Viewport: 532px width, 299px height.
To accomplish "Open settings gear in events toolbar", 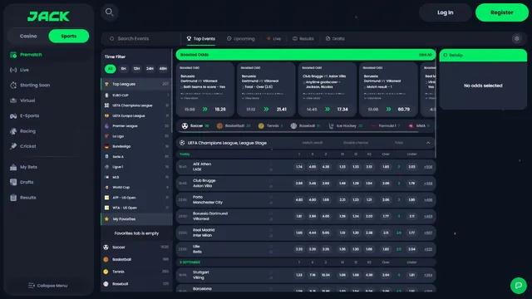I will pyautogui.click(x=517, y=39).
